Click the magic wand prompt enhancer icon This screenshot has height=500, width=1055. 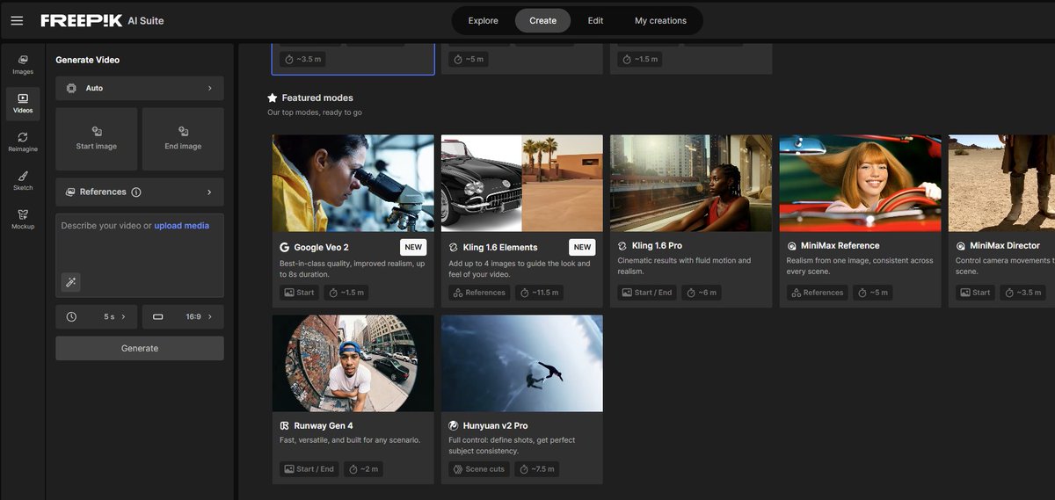point(71,281)
